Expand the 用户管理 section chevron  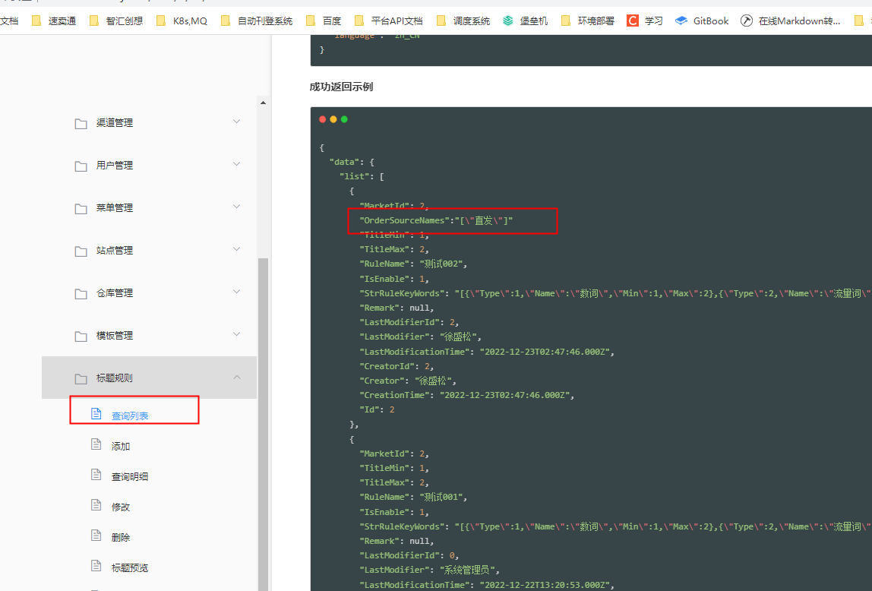[x=237, y=165]
